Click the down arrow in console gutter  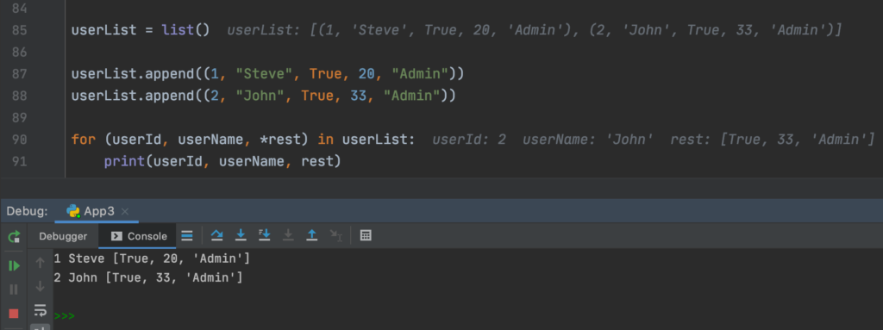coord(40,286)
